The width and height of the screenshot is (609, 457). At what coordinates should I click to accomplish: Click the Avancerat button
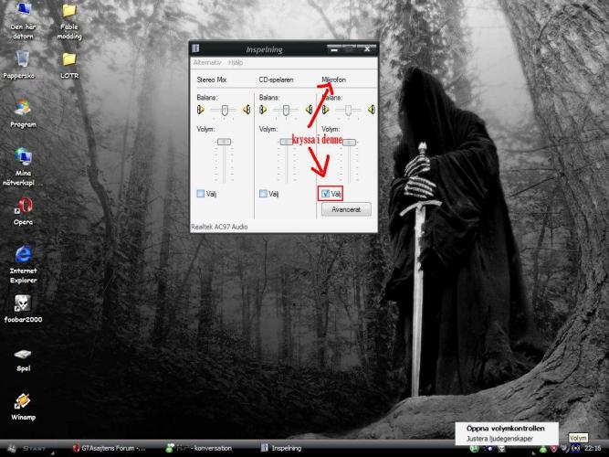point(345,209)
